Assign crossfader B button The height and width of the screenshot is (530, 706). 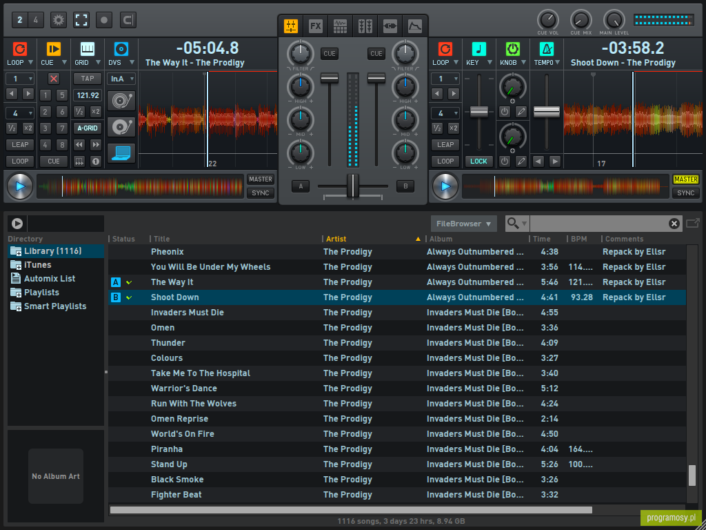[x=405, y=186]
